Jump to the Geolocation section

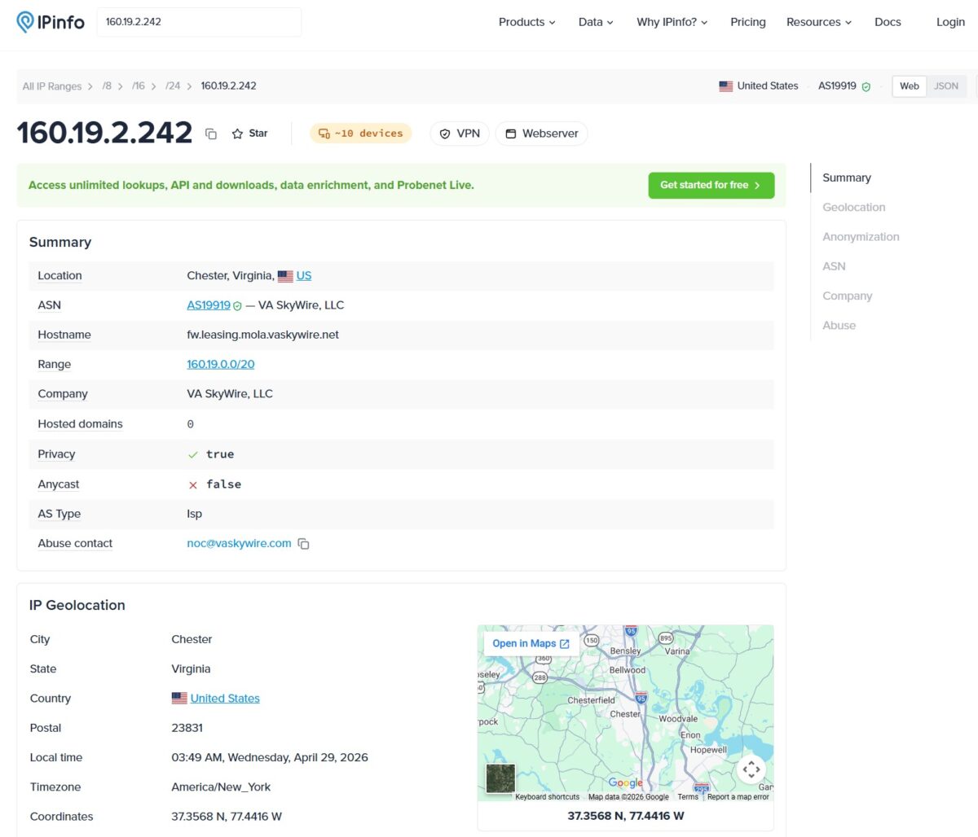pos(854,208)
